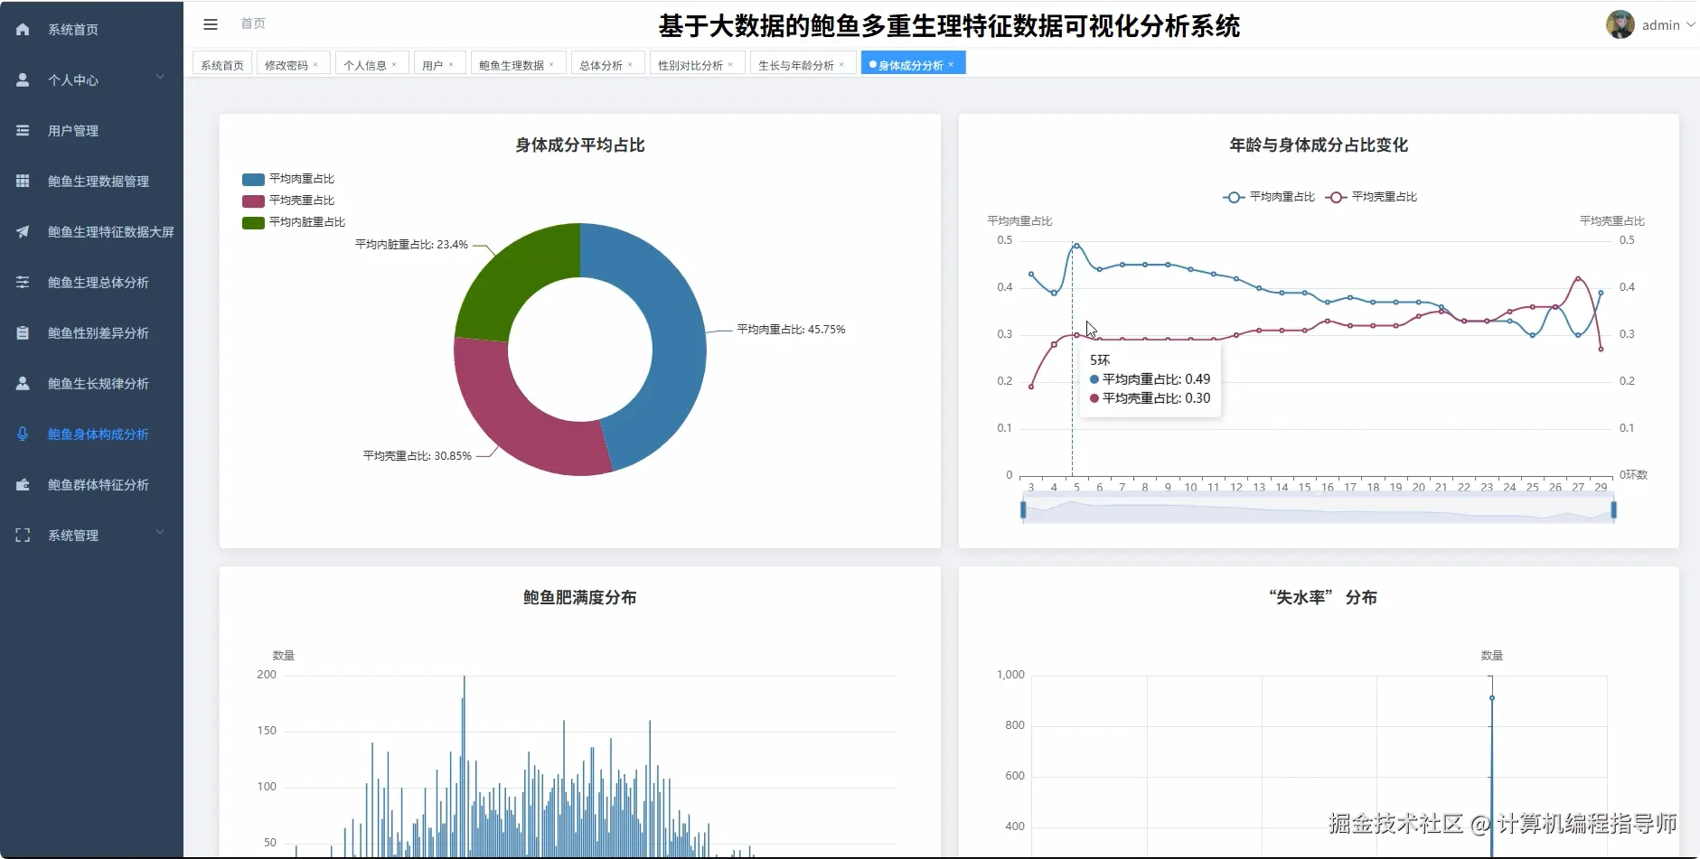Expand the 个人中心 submenu arrow
This screenshot has width=1700, height=859.
(160, 78)
